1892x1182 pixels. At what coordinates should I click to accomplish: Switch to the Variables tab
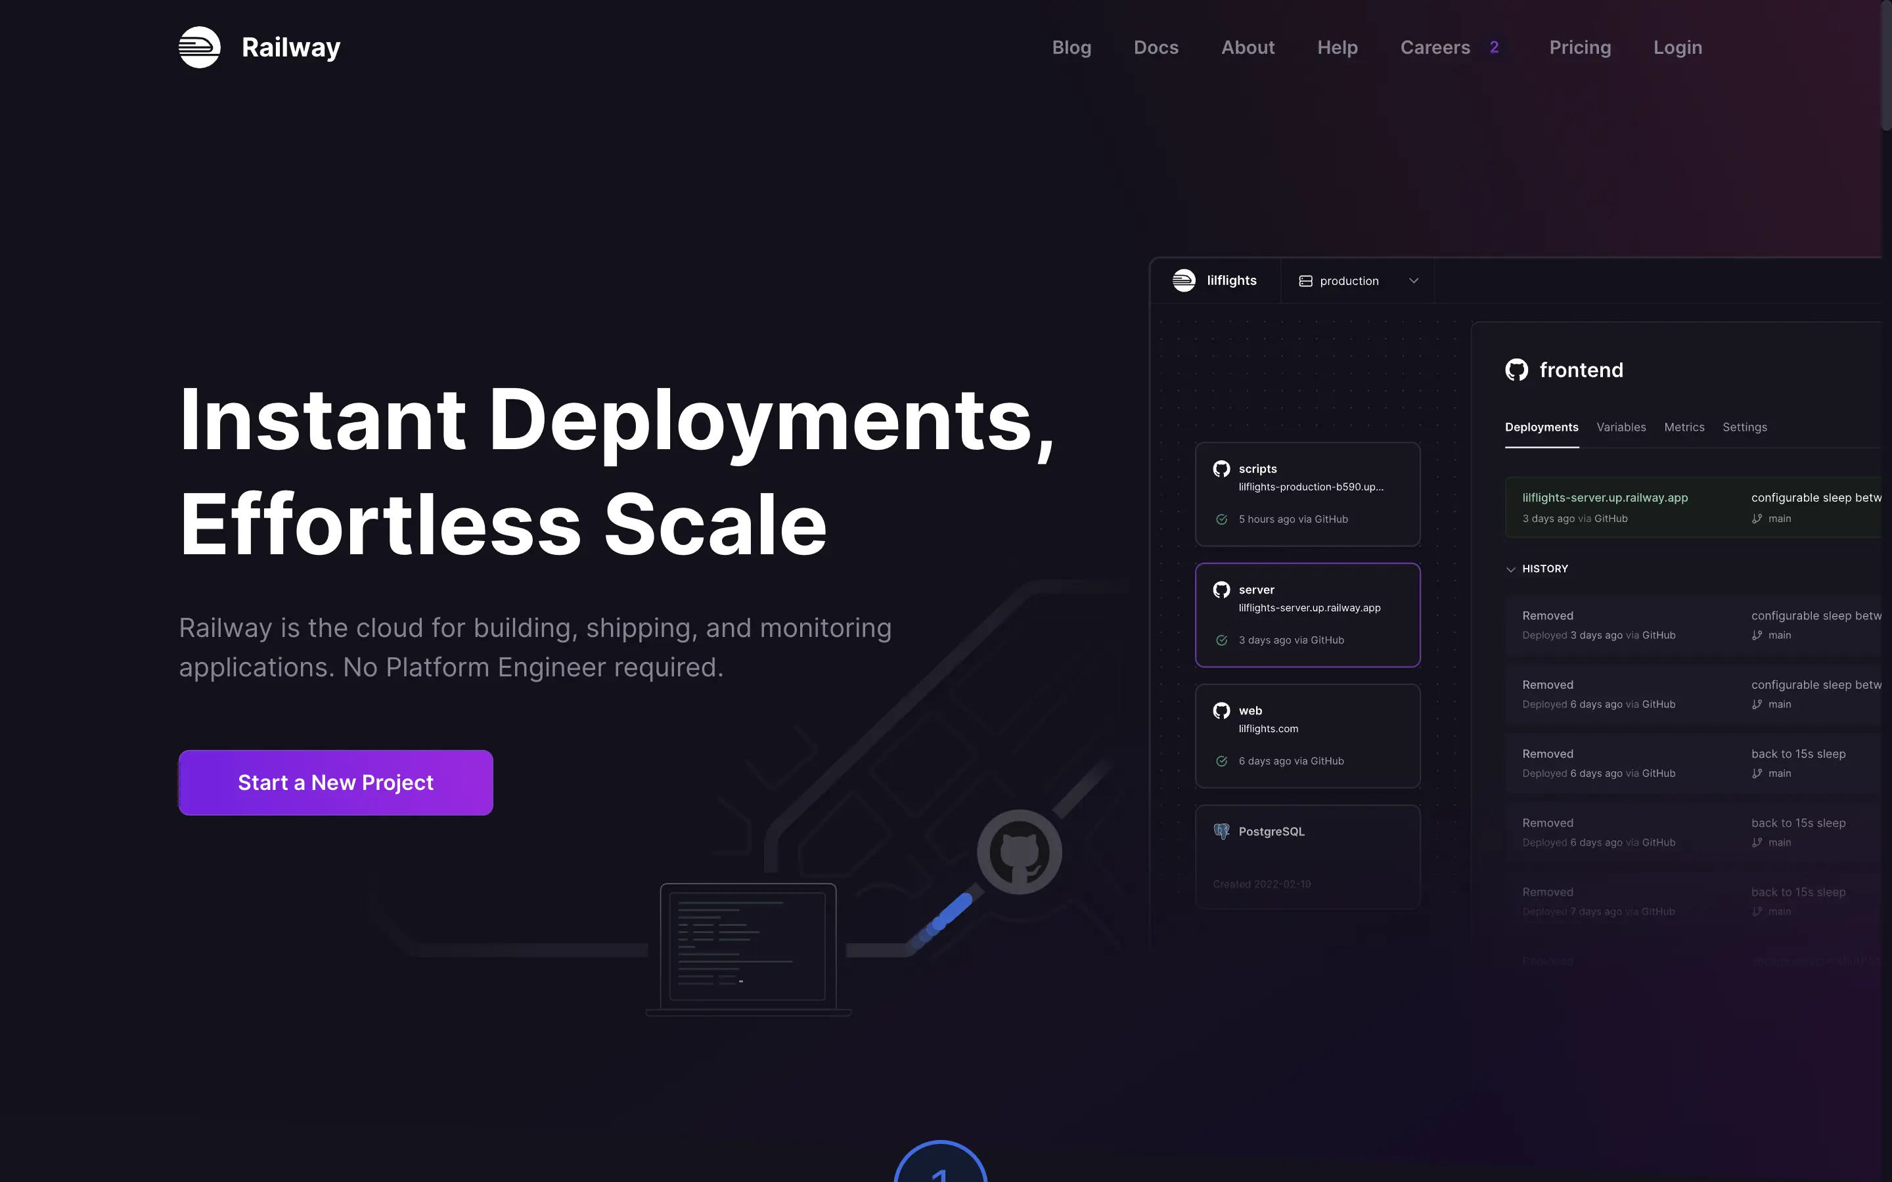(x=1621, y=427)
